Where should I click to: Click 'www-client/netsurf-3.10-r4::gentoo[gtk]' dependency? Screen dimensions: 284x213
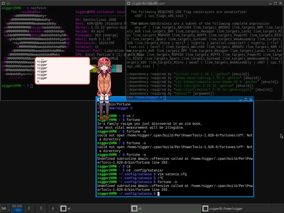point(213,90)
